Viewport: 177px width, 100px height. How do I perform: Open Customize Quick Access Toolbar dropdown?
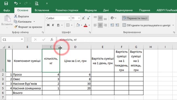(x=47, y=3)
